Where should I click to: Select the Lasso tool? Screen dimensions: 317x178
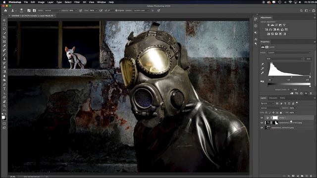[4, 29]
